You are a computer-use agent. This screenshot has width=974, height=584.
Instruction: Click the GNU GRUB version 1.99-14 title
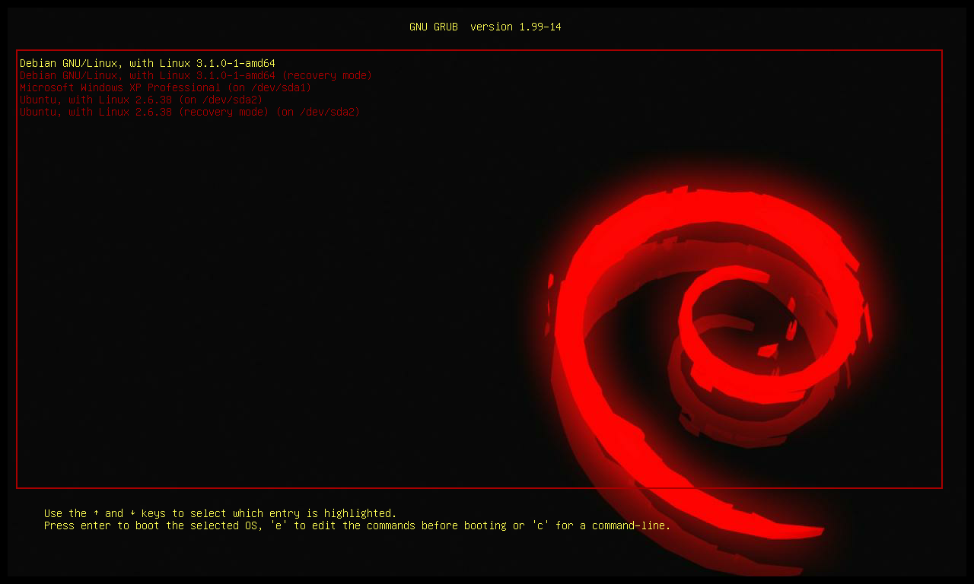click(485, 27)
